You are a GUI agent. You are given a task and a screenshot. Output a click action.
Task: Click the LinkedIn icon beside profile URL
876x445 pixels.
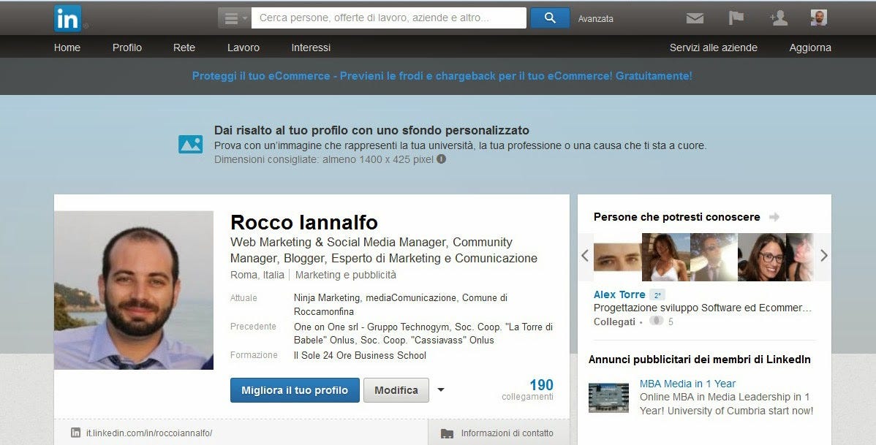(x=75, y=433)
